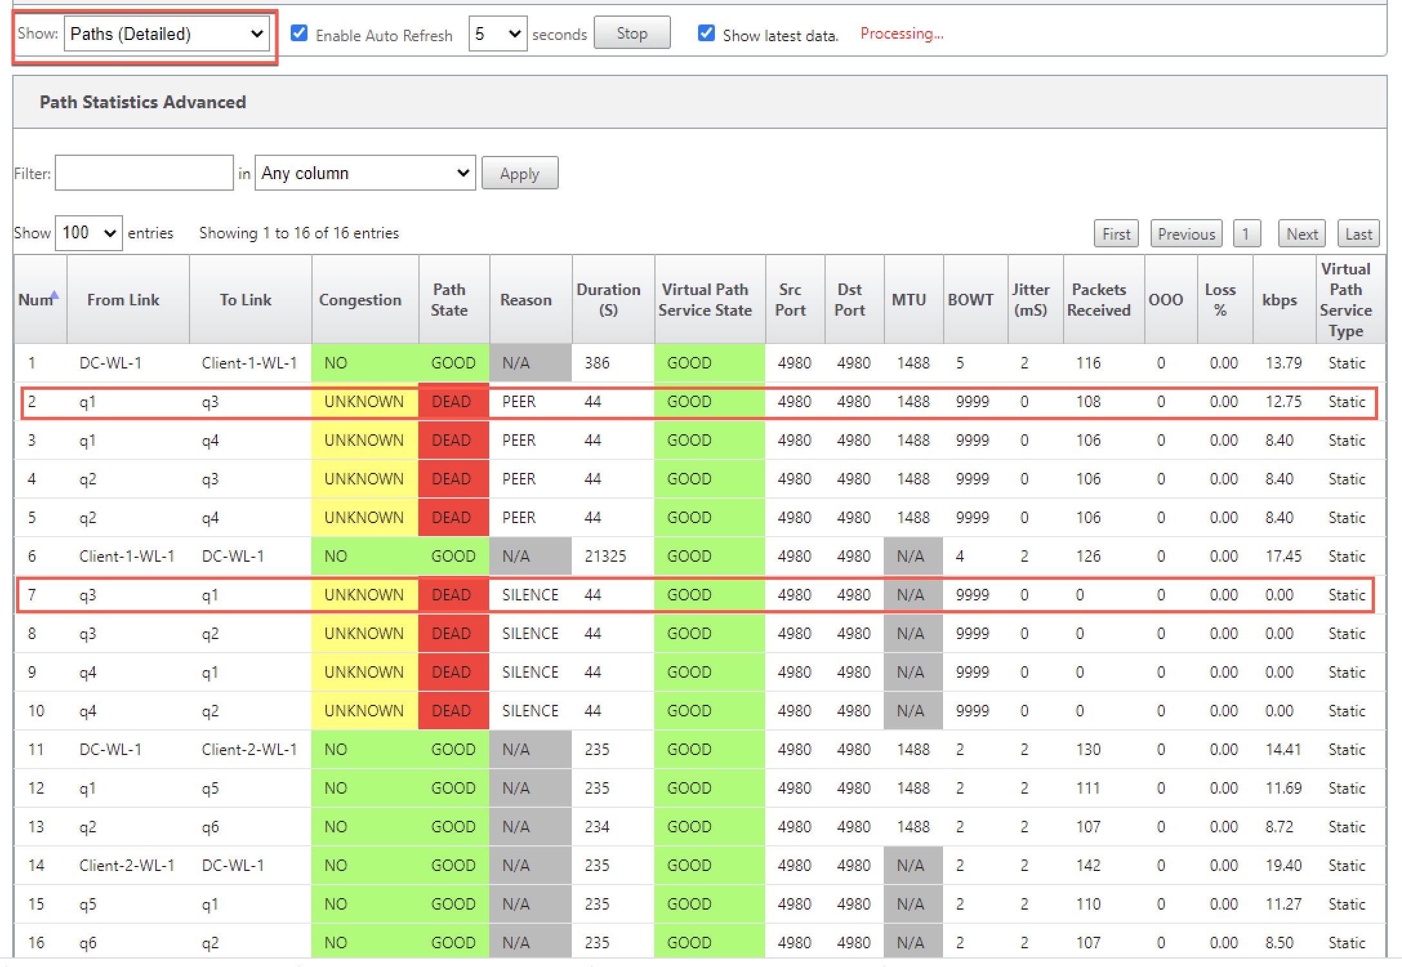1402x967 pixels.
Task: Click UNKNOWN congestion in row 4
Action: point(364,479)
